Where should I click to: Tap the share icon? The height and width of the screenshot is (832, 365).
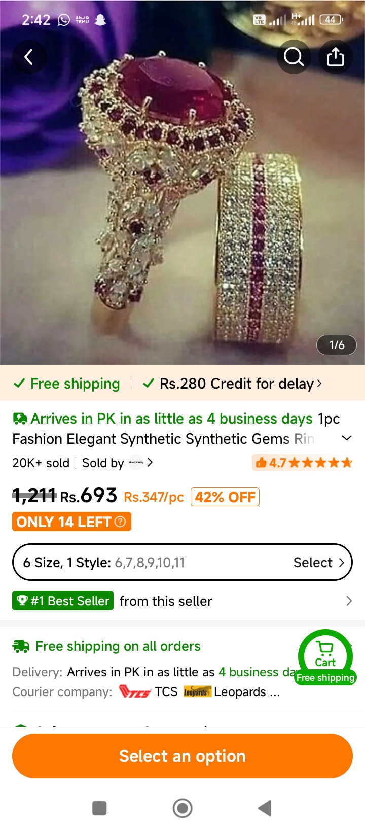coord(335,57)
